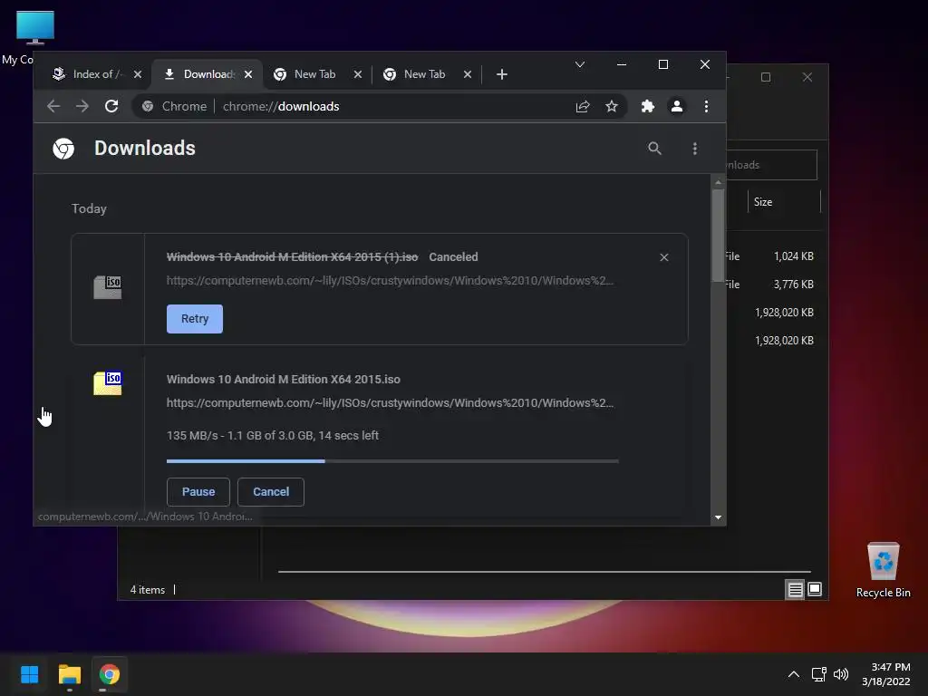Switch Explorer to large icons view
928x696 pixels.
pos(815,589)
